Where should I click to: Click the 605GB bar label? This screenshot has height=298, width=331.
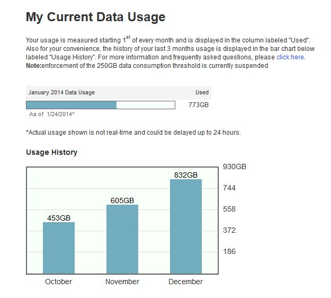pyautogui.click(x=122, y=200)
